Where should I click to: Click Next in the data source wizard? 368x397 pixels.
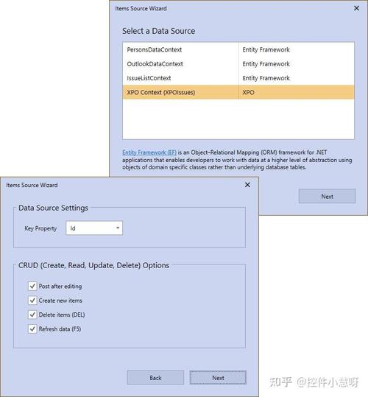(x=327, y=196)
